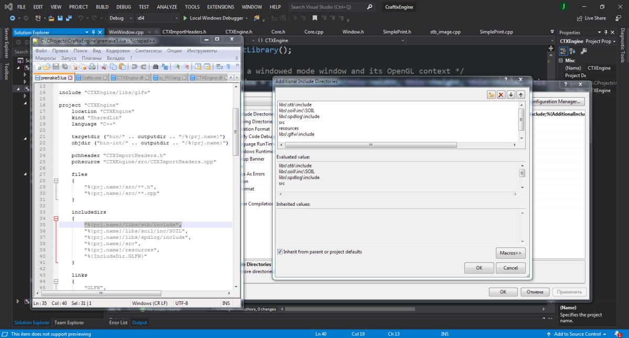Open Кодировки menu in Notepad++

point(118,51)
